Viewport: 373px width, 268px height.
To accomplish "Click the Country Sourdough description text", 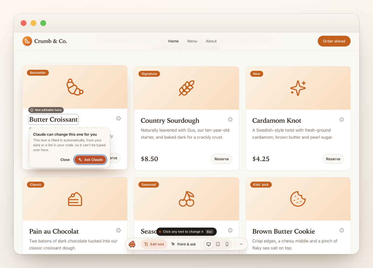I will point(185,134).
